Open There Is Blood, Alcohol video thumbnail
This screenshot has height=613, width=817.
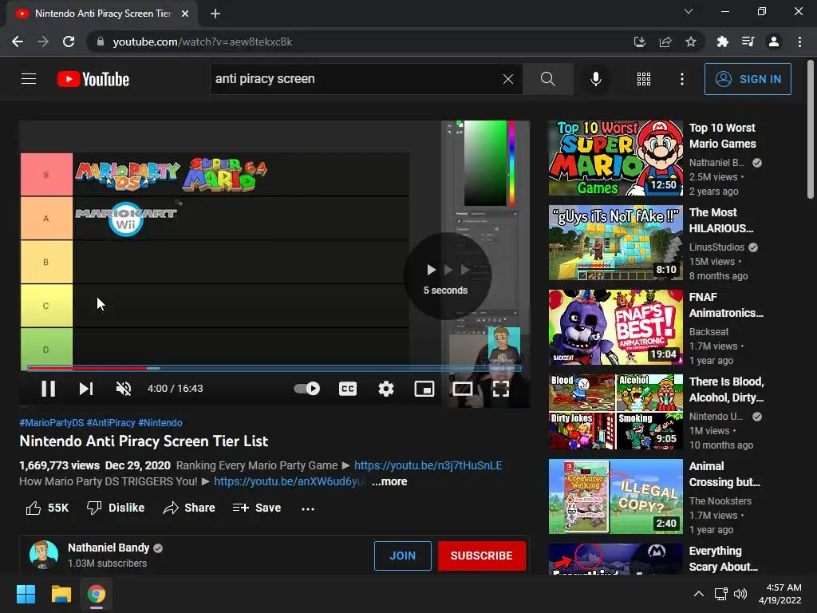point(615,412)
